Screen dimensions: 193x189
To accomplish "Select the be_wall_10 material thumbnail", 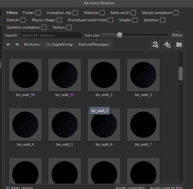I will pos(25,75).
